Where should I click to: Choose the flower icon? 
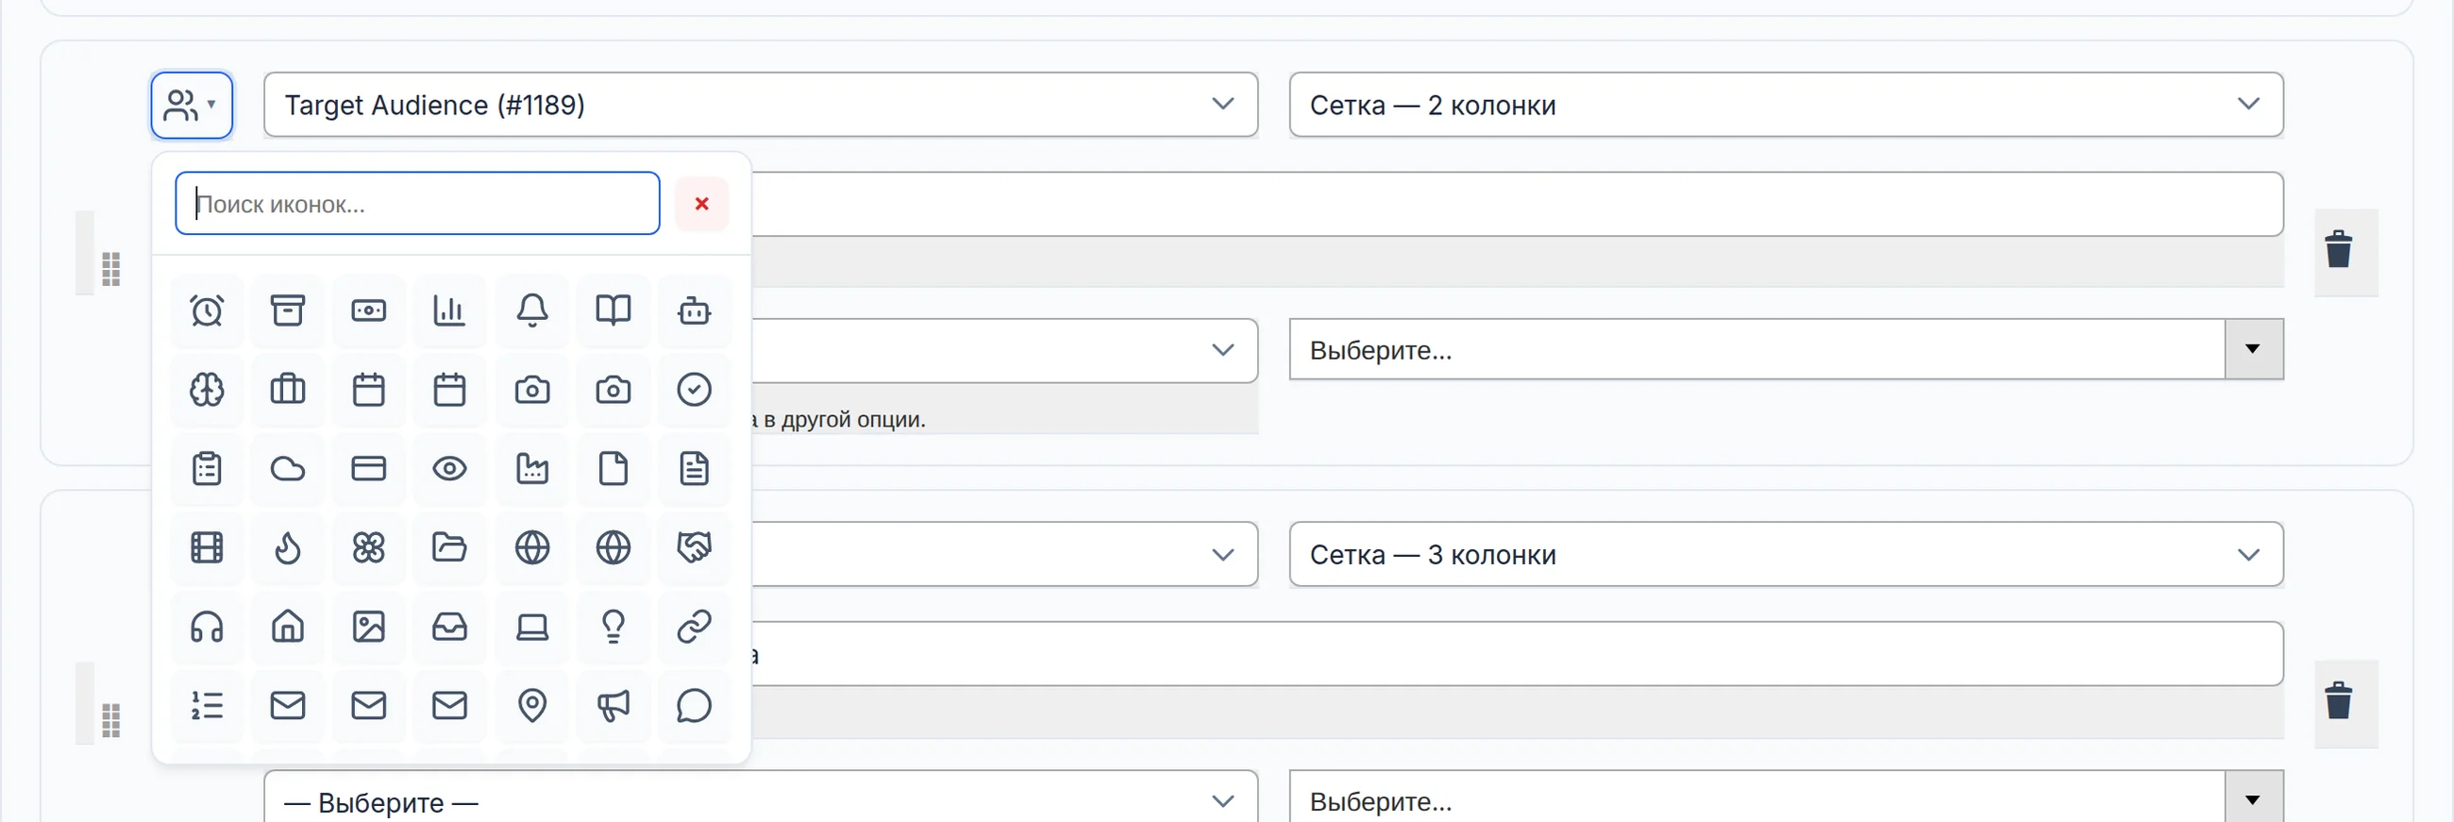coord(369,547)
